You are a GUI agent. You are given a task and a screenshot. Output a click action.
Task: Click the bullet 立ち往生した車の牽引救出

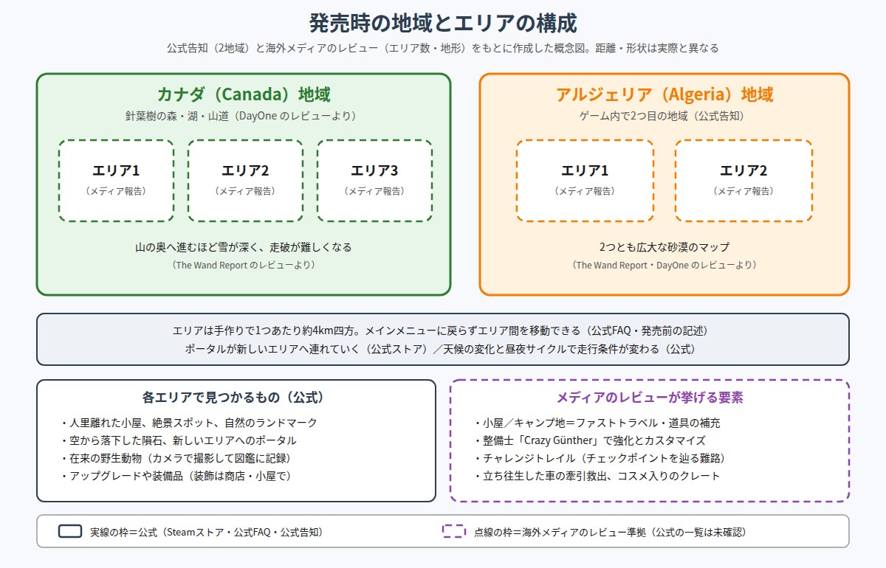(597, 476)
